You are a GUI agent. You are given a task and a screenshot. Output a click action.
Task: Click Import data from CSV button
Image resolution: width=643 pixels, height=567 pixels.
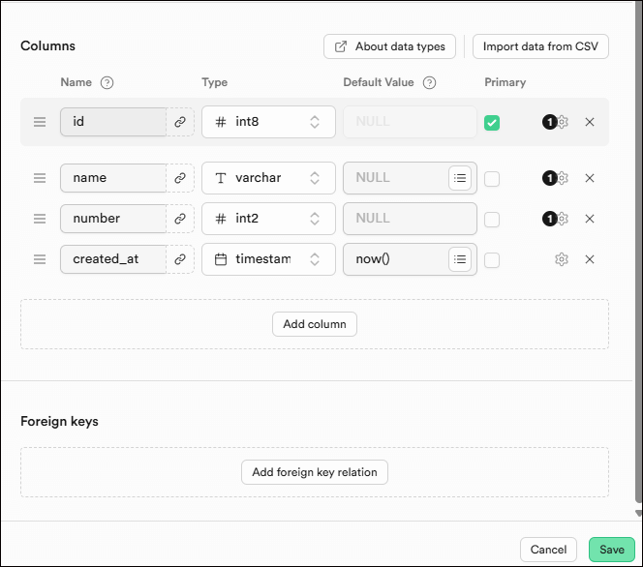click(540, 46)
